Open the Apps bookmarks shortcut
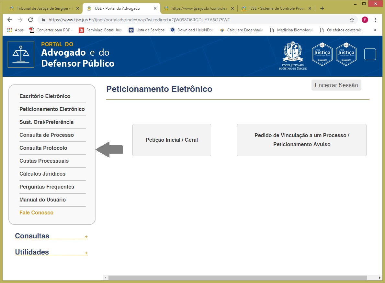Image resolution: width=385 pixels, height=283 pixels. (x=15, y=30)
